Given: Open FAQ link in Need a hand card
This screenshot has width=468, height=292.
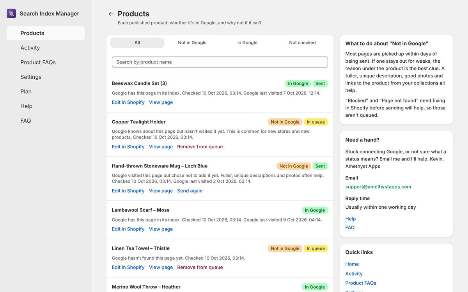Looking at the screenshot, I should (x=350, y=228).
